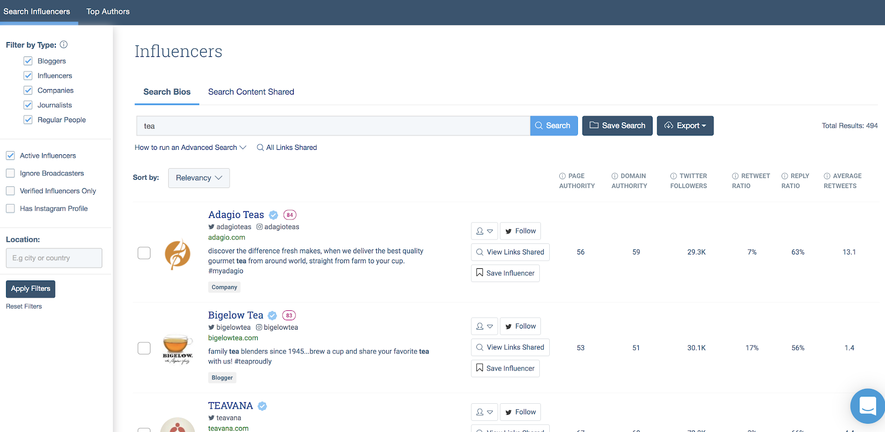Open the Adagio Teas profile name
The height and width of the screenshot is (432, 885).
[236, 215]
